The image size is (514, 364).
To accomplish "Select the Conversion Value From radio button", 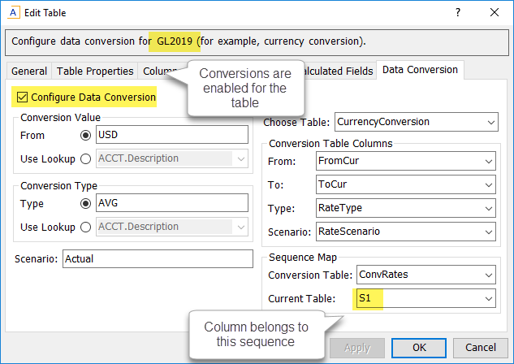I will [85, 135].
